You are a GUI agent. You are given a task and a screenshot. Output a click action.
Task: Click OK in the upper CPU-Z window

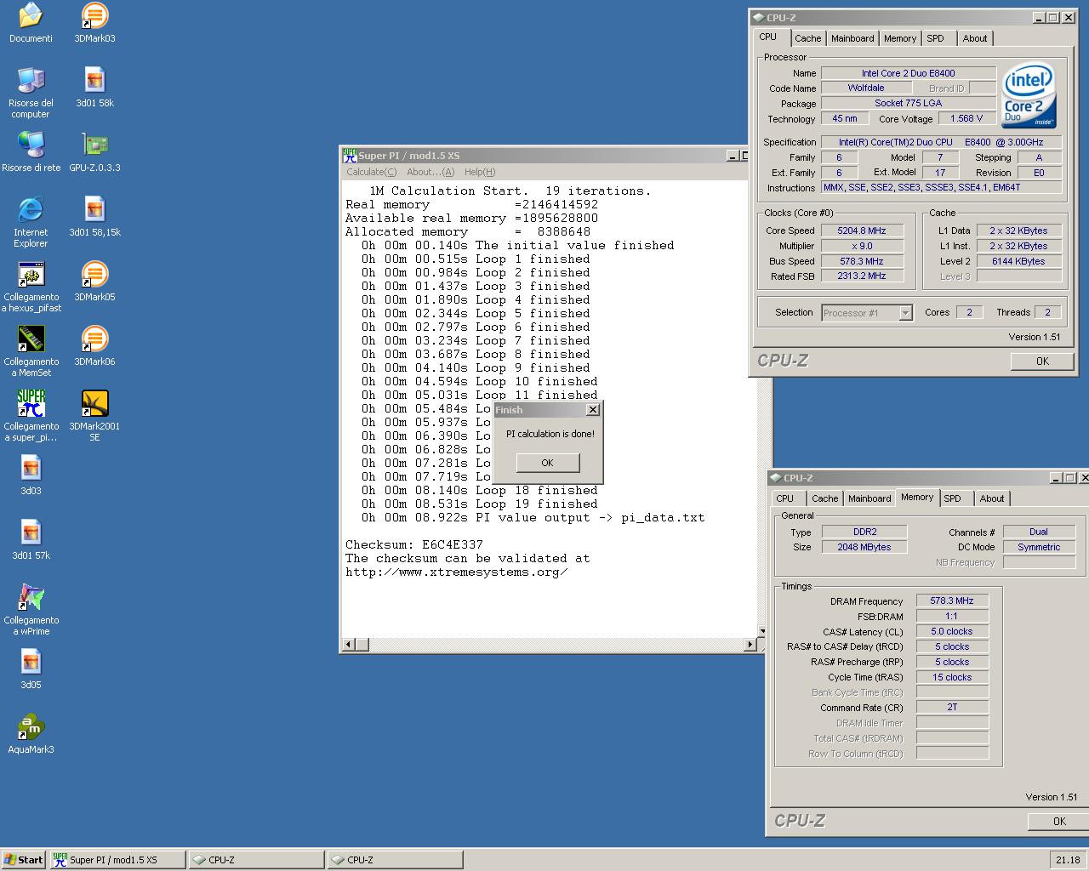click(x=1042, y=361)
